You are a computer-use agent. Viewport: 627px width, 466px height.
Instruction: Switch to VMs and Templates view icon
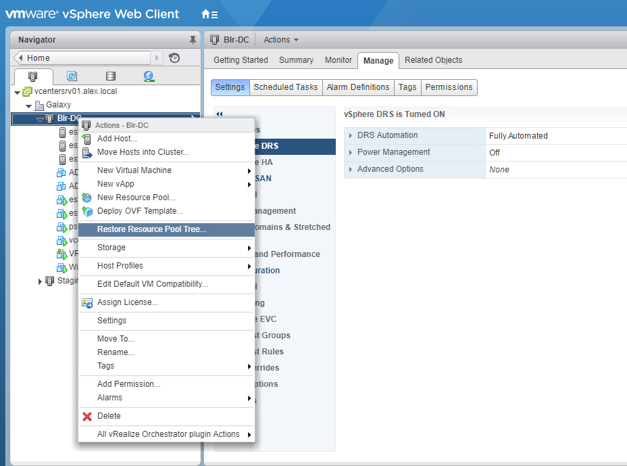point(72,76)
